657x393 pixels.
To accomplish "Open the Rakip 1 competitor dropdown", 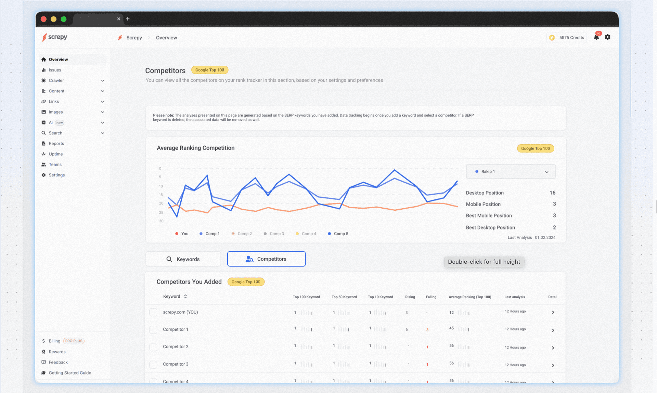I will point(511,172).
